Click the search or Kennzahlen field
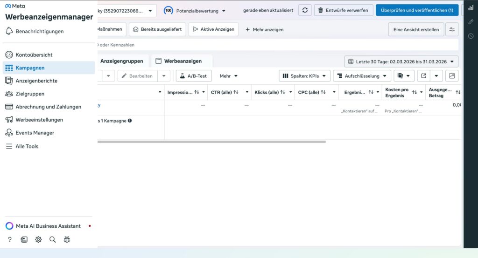This screenshot has width=478, height=258. [x=277, y=45]
